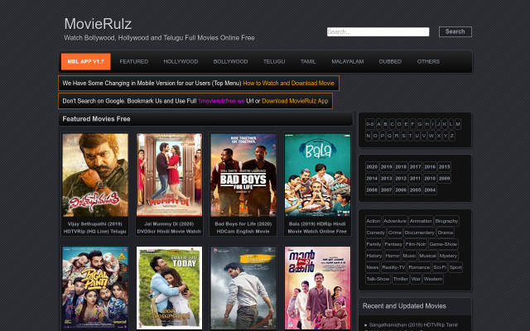This screenshot has width=530, height=331.
Task: Choose the Thriller genre tag
Action: click(401, 279)
